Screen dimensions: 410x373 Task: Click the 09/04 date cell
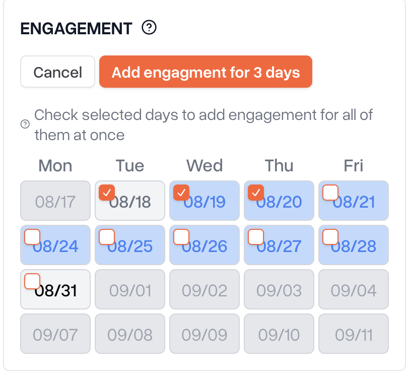354,289
